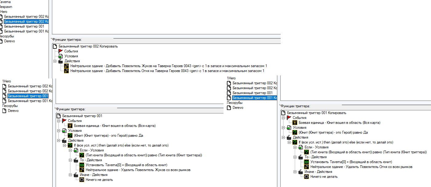Viewport: 431px width, 187px height.
Task: Click icon of Добавить Повелитель Огня action
Action: tap(66, 71)
